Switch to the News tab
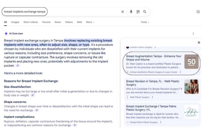Image resolution: width=202 pixels, height=135 pixels. 58,22
